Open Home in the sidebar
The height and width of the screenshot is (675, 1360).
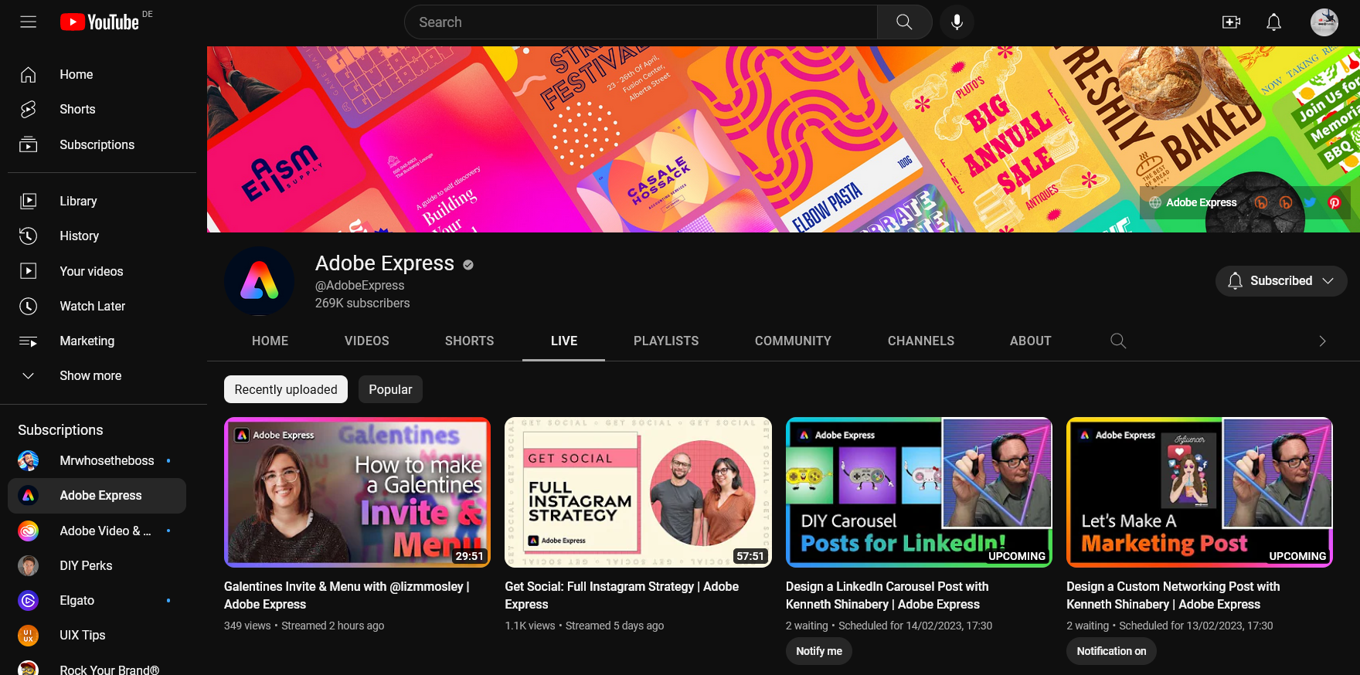(x=100, y=74)
